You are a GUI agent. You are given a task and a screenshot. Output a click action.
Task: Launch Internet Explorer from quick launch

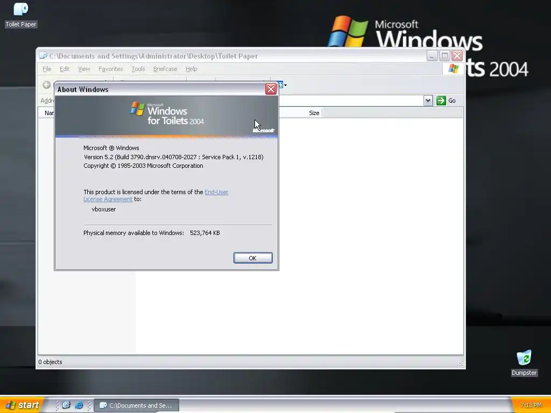pyautogui.click(x=79, y=405)
